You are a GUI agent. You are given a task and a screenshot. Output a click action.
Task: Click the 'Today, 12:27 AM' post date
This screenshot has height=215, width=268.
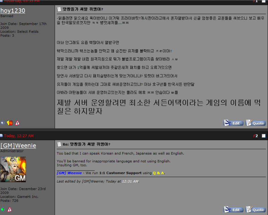coord(19,136)
